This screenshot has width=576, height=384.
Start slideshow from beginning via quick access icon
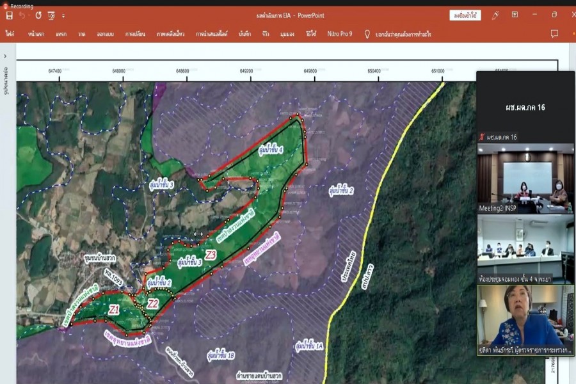[x=51, y=16]
